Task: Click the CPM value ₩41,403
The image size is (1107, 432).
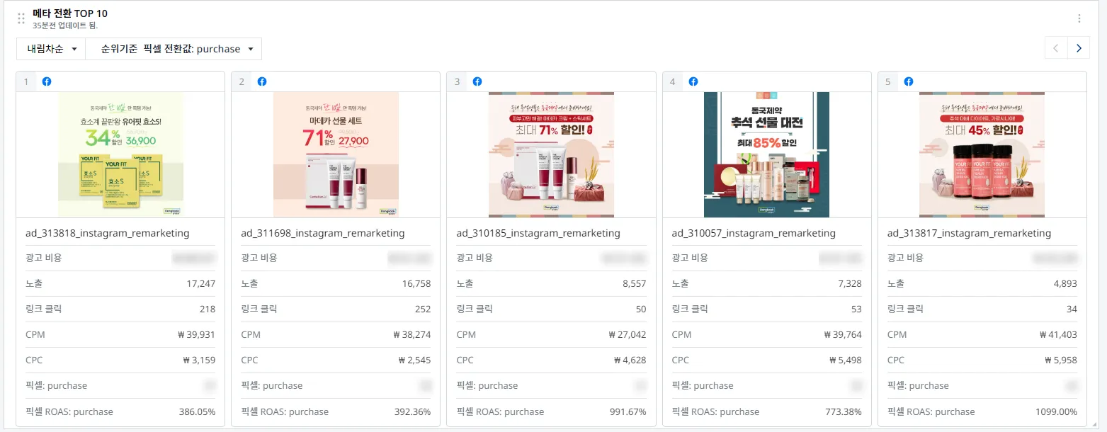Action: click(x=1059, y=334)
